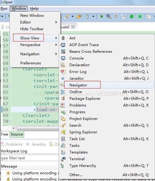
Task: Click the Ant view icon
Action: (63, 38)
